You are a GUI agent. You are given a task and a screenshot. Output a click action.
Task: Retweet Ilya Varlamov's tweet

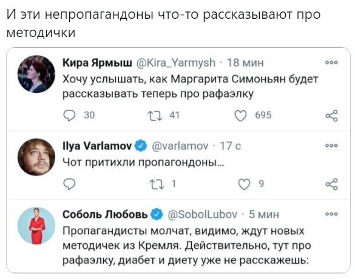(157, 184)
